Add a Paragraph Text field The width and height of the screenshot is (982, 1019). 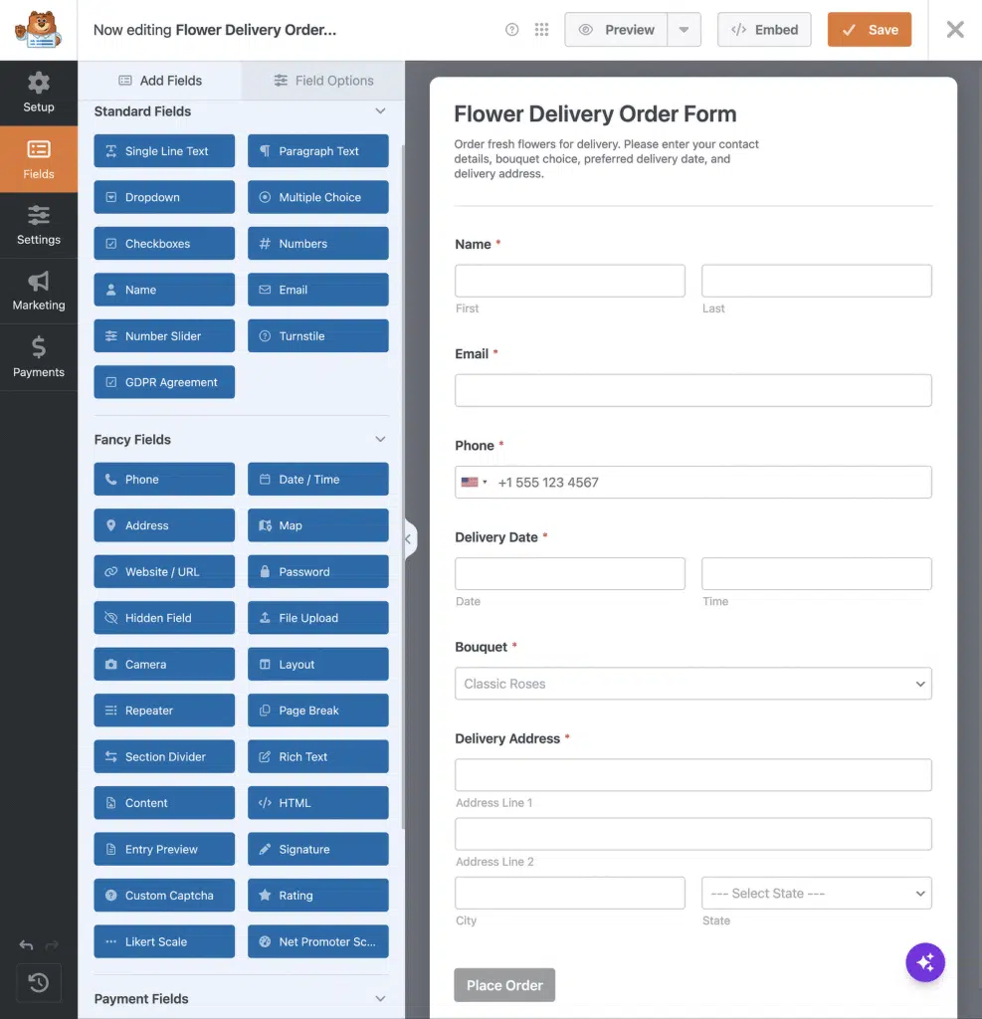(317, 151)
